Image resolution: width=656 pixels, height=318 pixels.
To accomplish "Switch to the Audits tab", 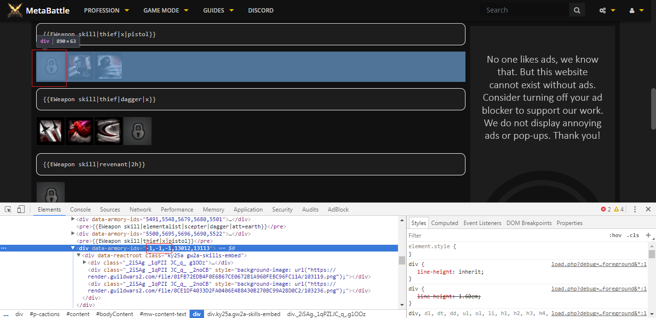I will pyautogui.click(x=310, y=209).
